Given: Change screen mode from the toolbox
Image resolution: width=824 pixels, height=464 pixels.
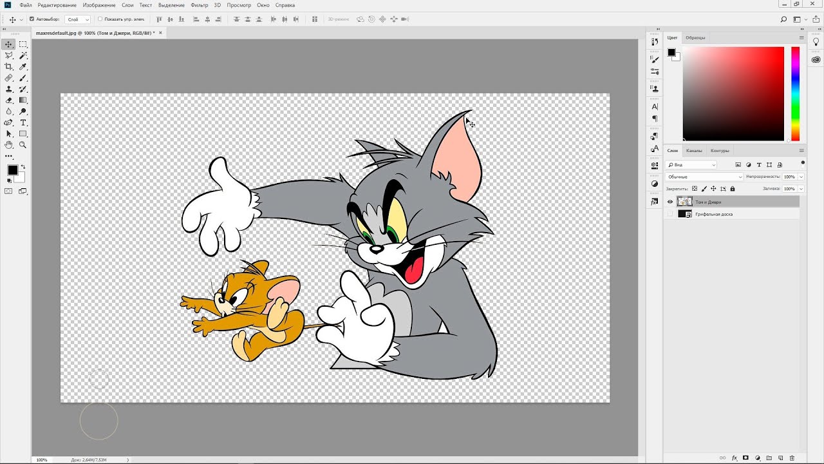Looking at the screenshot, I should pyautogui.click(x=23, y=191).
